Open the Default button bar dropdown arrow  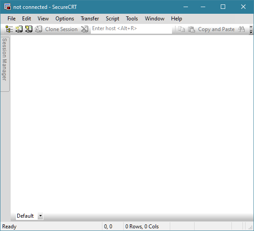[40, 216]
